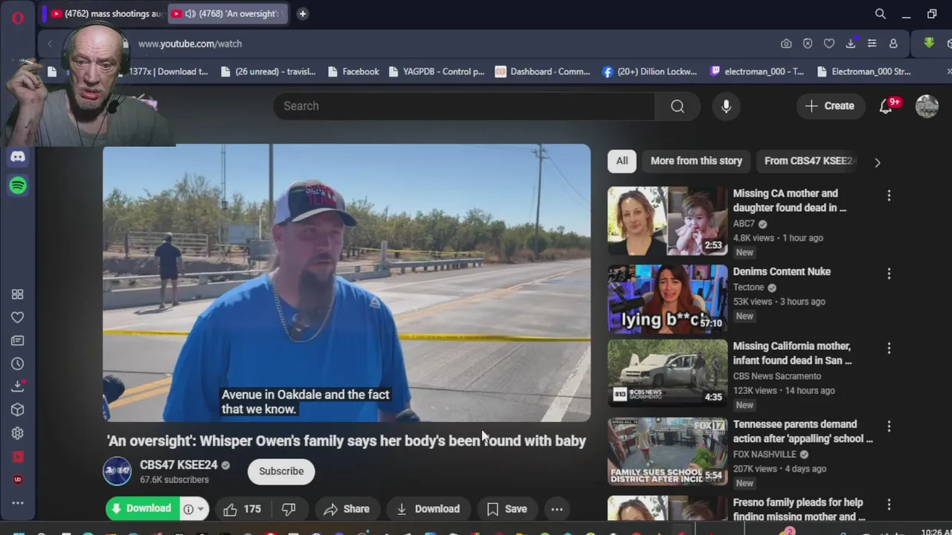Open (20+) Dillion Lockw... Facebook bookmark
The height and width of the screenshot is (535, 952).
[650, 71]
